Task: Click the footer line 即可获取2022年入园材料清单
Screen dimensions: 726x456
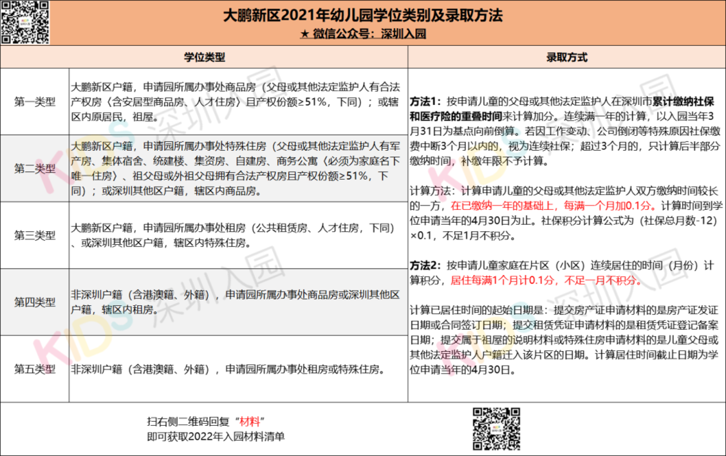Action: [216, 437]
